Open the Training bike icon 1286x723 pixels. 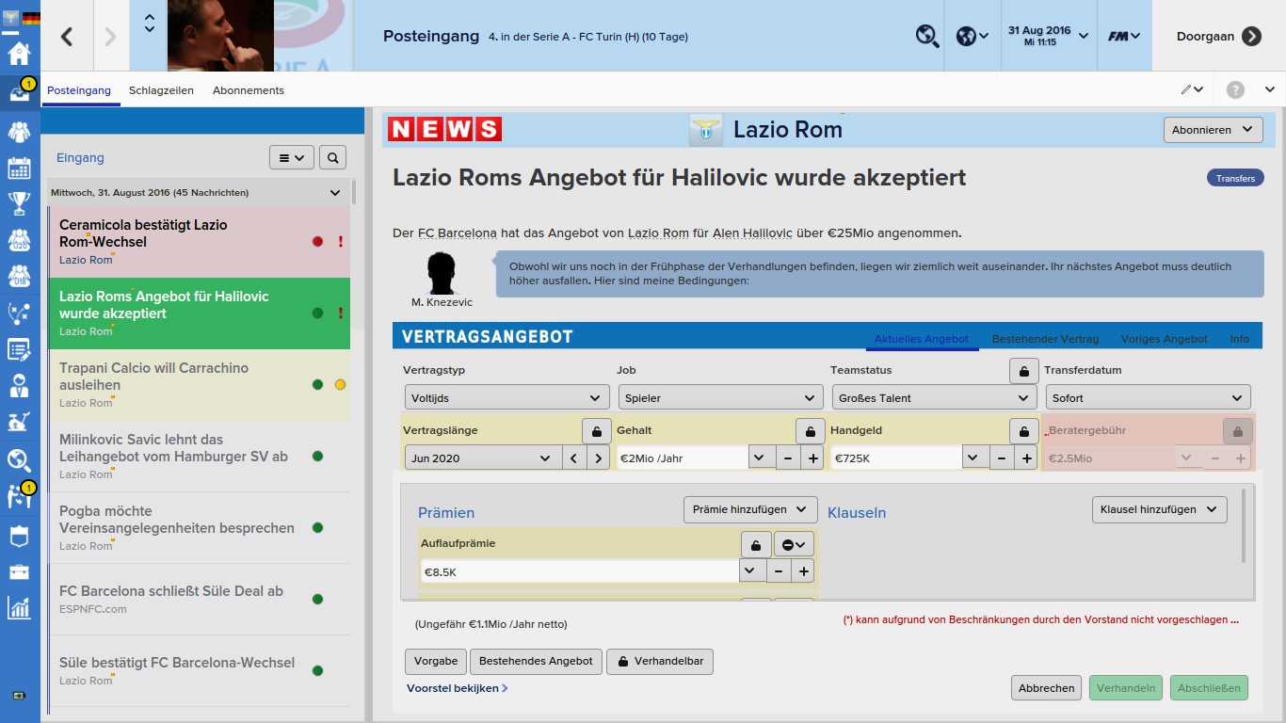point(19,422)
